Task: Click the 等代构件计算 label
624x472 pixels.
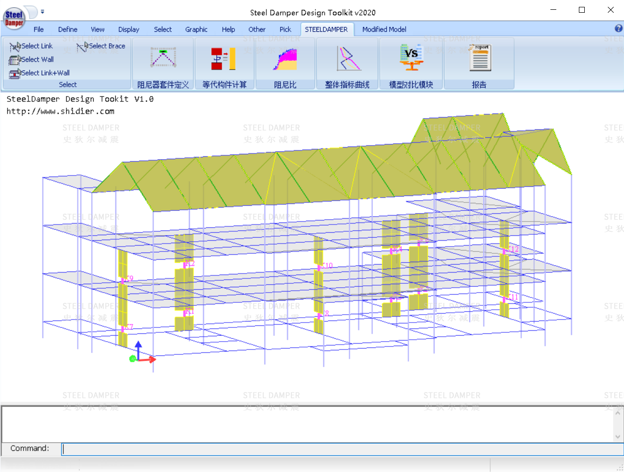Action: (x=224, y=85)
